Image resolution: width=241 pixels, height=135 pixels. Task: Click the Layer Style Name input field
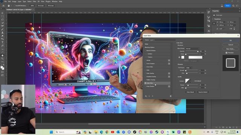pyautogui.click(x=162, y=40)
